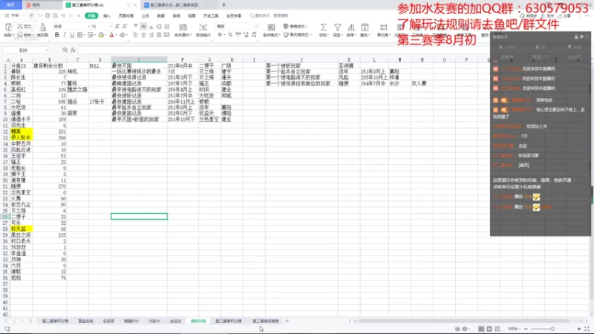Image resolution: width=594 pixels, height=334 pixels.
Task: Click the conditional formatting icon
Action: (x=271, y=27)
